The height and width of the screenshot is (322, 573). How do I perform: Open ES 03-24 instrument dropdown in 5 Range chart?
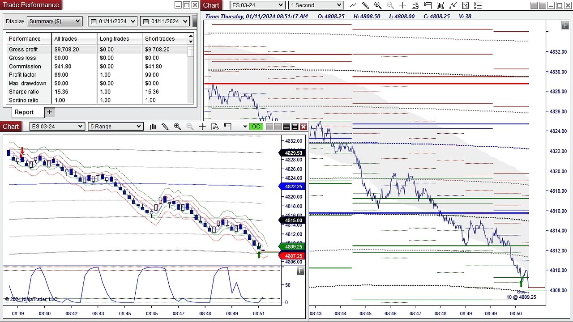[57, 127]
